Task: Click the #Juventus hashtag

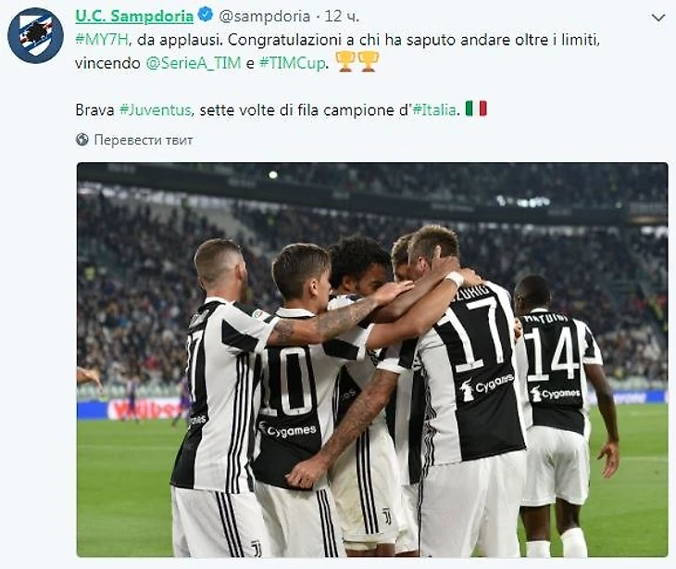Action: click(156, 110)
